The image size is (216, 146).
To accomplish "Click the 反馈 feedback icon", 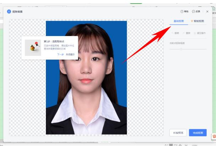I will tap(193, 11).
